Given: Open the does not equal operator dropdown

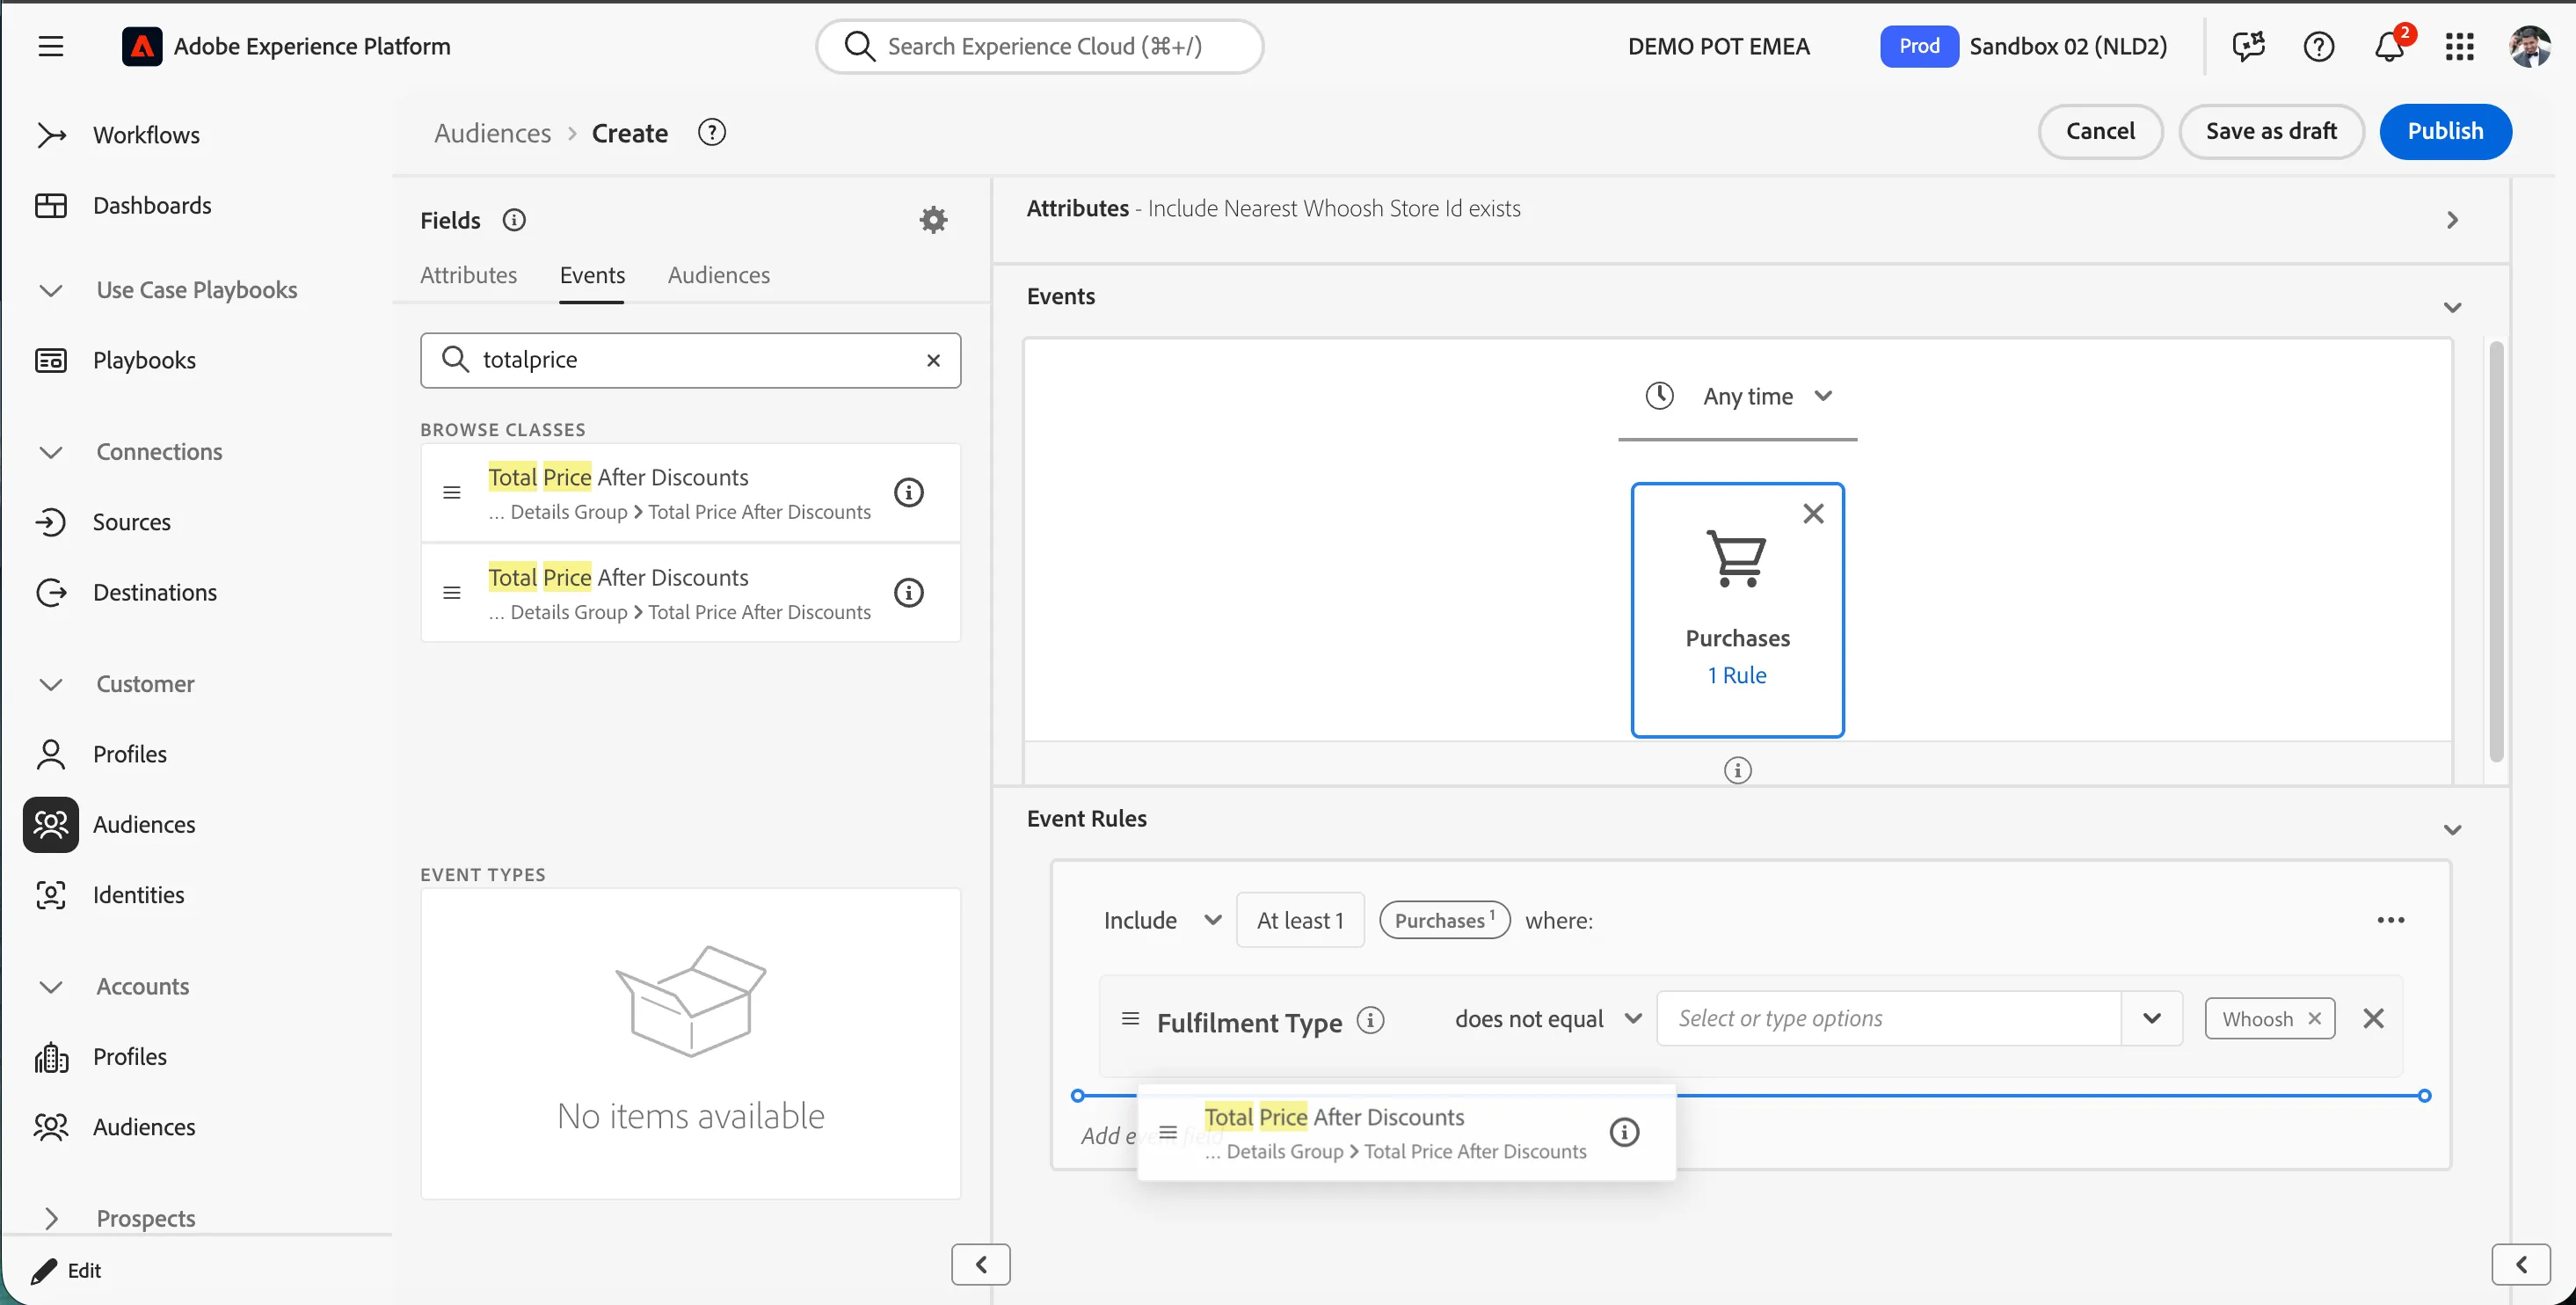Looking at the screenshot, I should 1547,1018.
